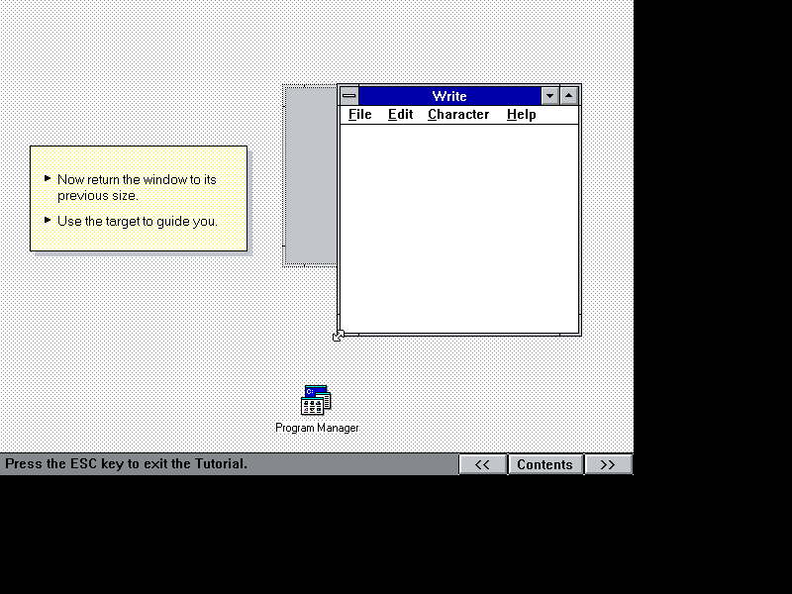Click the diagonal resize pointer at window corner
Viewport: 792px width, 594px height.
[338, 337]
